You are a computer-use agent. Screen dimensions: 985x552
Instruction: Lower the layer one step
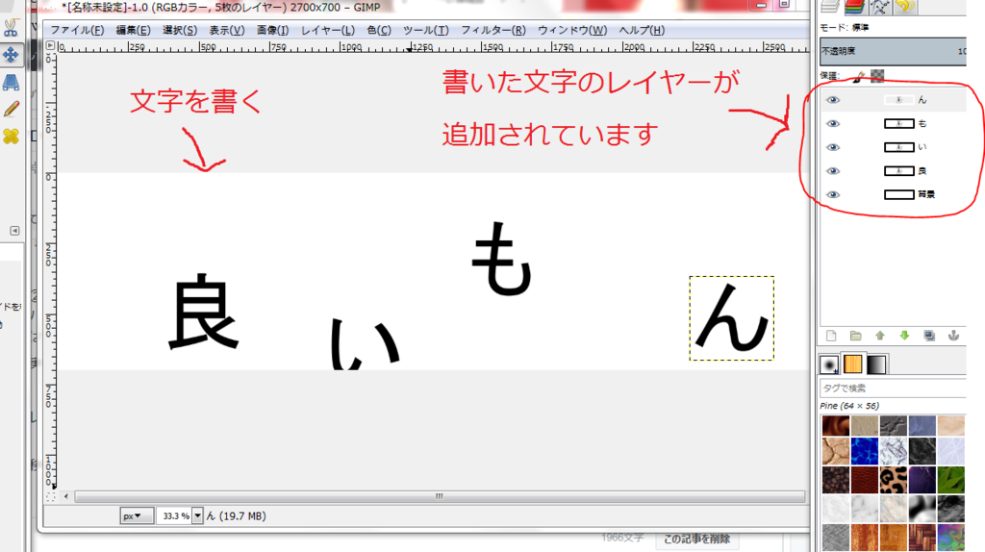(x=904, y=336)
